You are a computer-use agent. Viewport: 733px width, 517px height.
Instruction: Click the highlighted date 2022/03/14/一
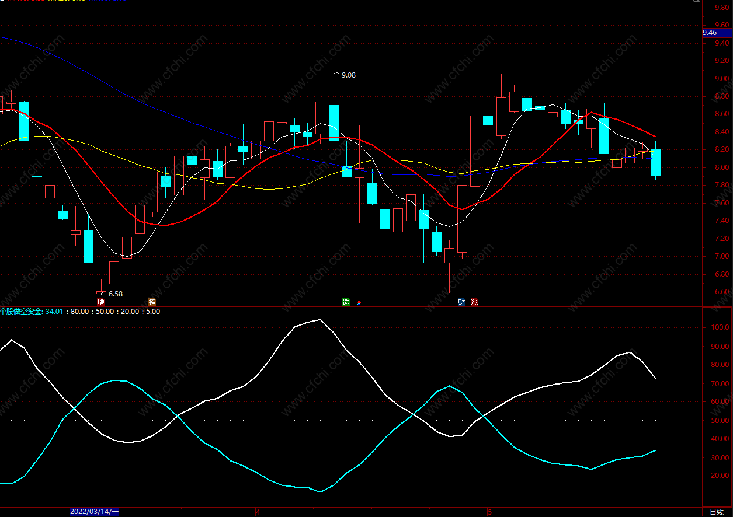point(94,512)
